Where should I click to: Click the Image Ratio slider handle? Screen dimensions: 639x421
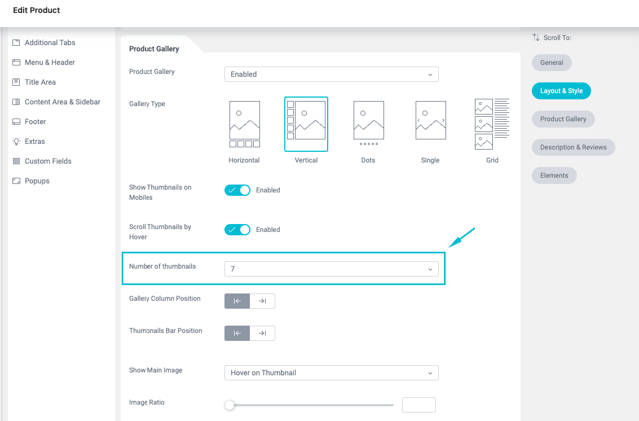click(x=229, y=405)
